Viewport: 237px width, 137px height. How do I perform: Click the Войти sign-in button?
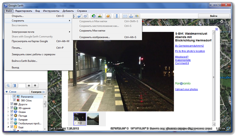pyautogui.click(x=214, y=16)
